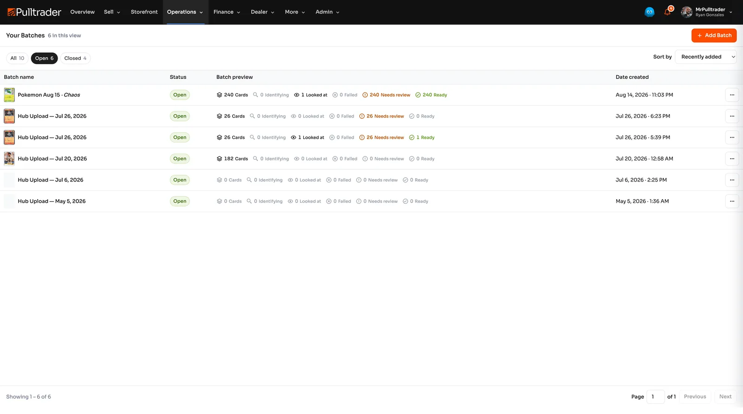The height and width of the screenshot is (414, 743).
Task: Click the 240 Ready indicator
Action: (431, 95)
